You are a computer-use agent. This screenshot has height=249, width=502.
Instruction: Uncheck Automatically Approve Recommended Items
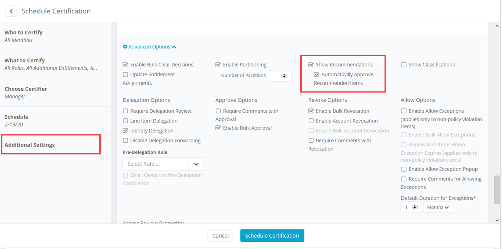pyautogui.click(x=317, y=75)
